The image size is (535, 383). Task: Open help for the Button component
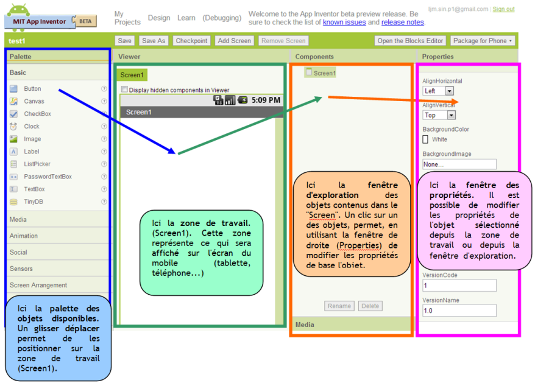104,89
